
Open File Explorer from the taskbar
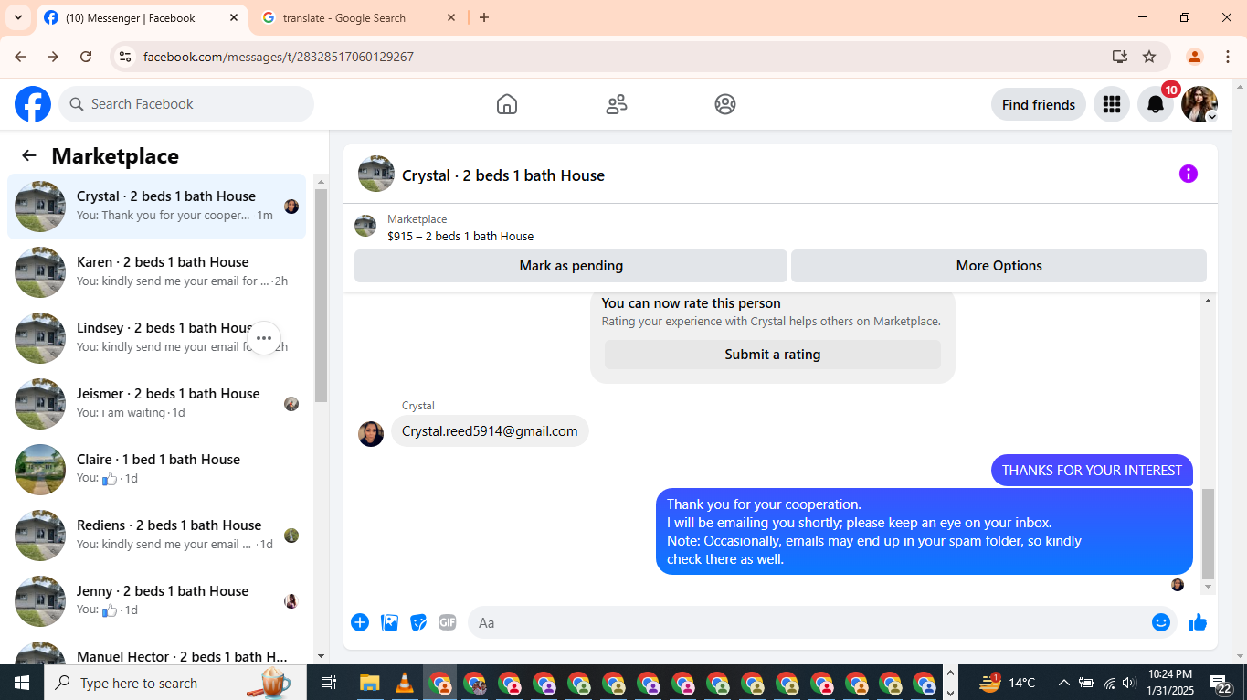click(x=369, y=683)
